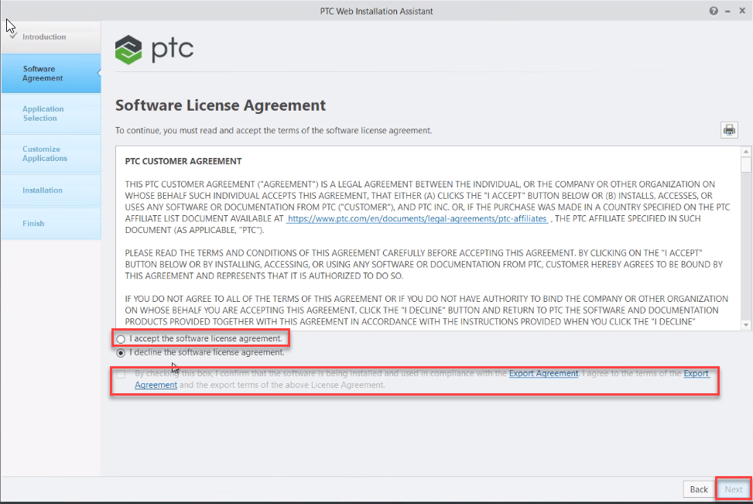Click the Back button
The height and width of the screenshot is (504, 753).
[699, 489]
